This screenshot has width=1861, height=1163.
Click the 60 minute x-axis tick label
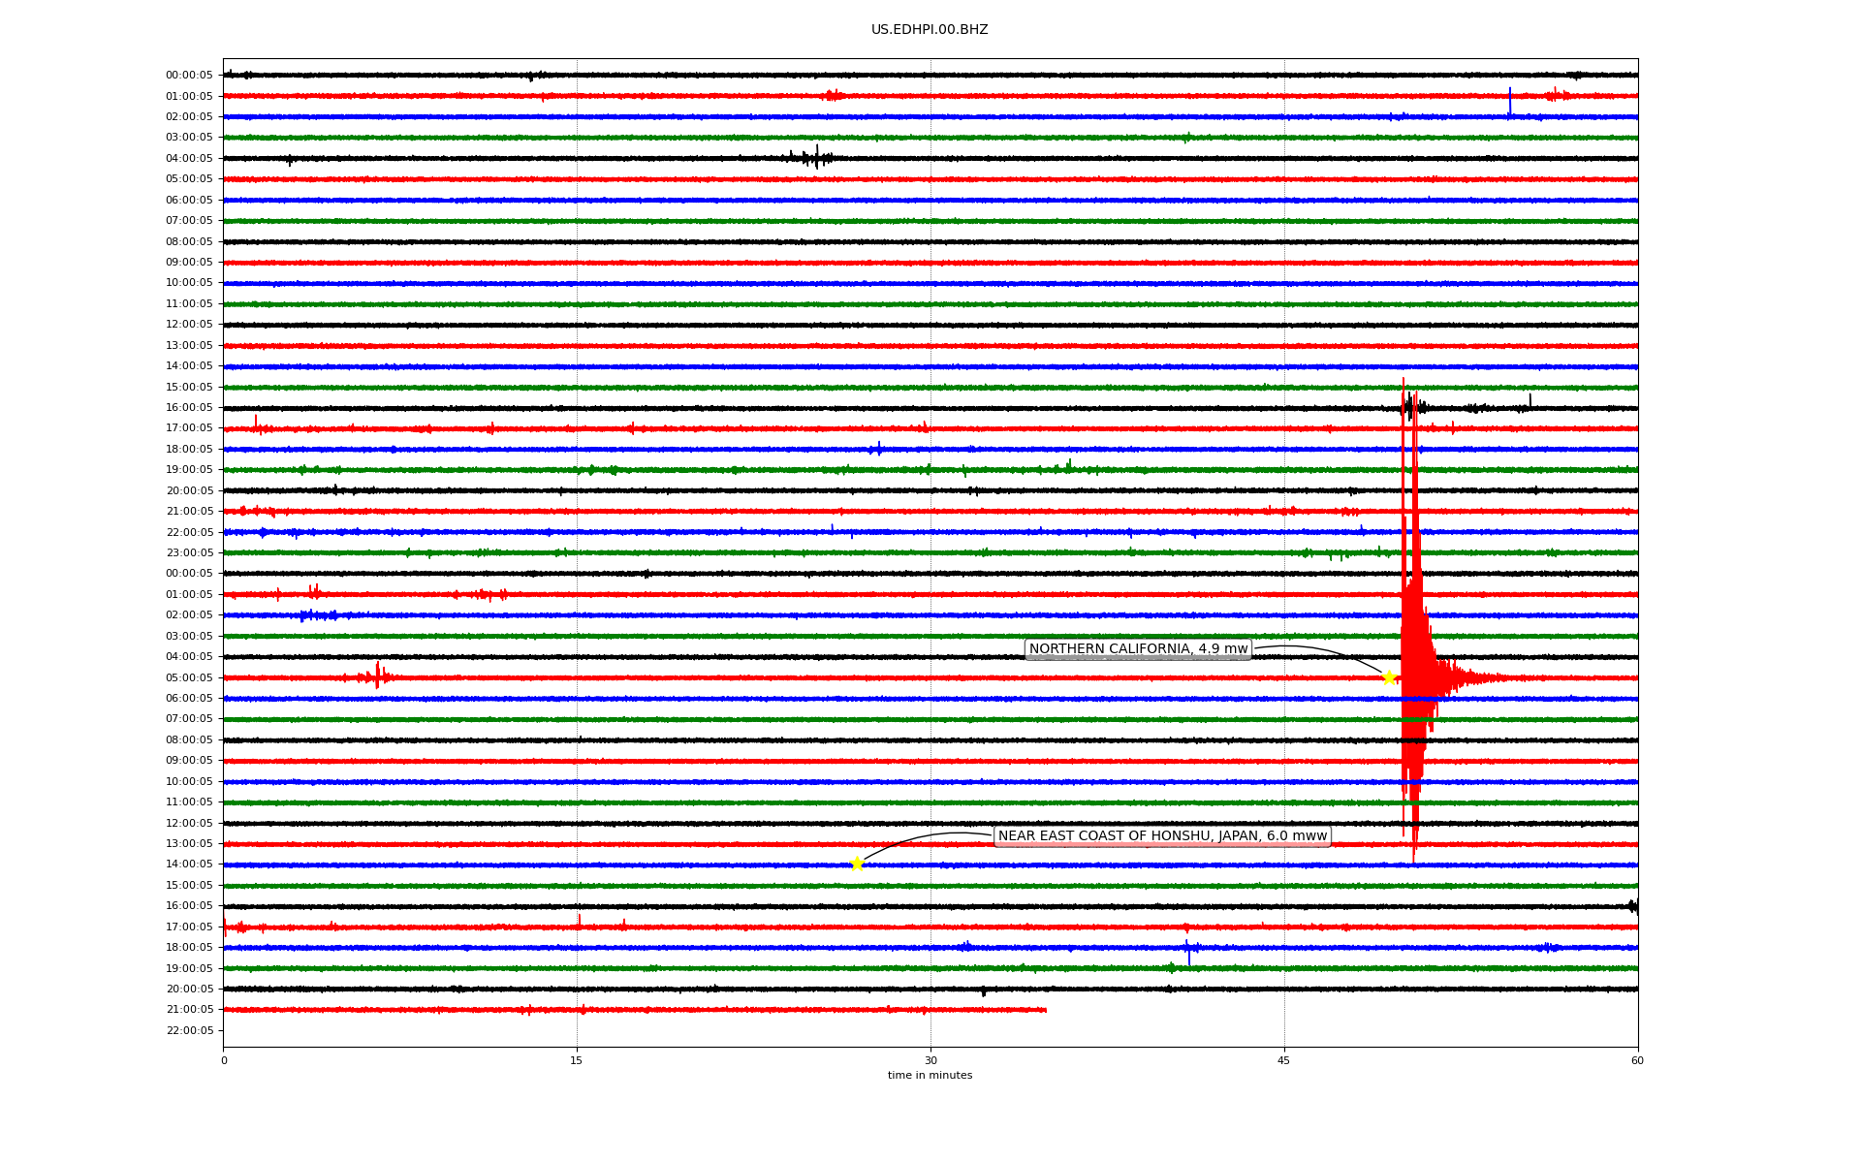tap(1636, 1060)
